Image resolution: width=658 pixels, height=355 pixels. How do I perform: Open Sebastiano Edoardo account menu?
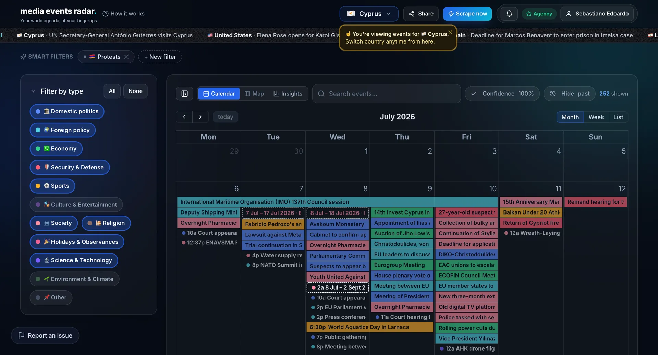[597, 14]
